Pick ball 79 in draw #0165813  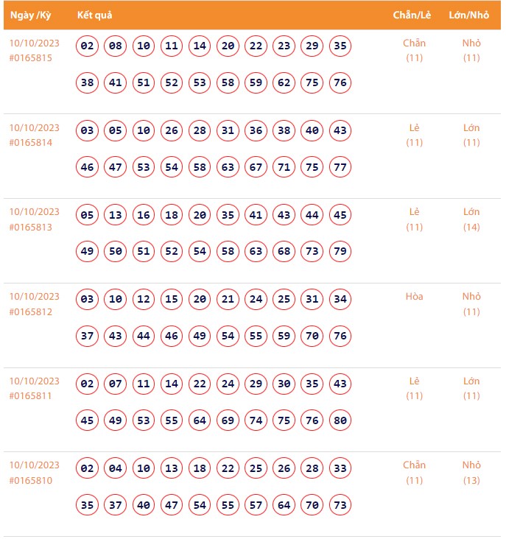pos(340,252)
